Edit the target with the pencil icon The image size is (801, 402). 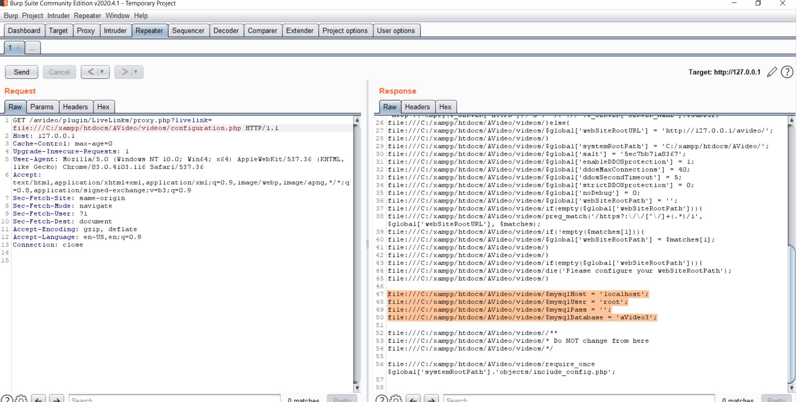coord(772,72)
